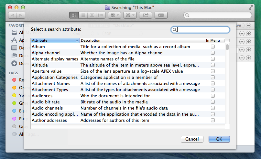Select the Orange tag dot
The width and height of the screenshot is (261, 159).
14,88
